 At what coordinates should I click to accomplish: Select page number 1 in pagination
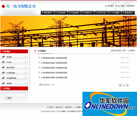tap(124, 85)
